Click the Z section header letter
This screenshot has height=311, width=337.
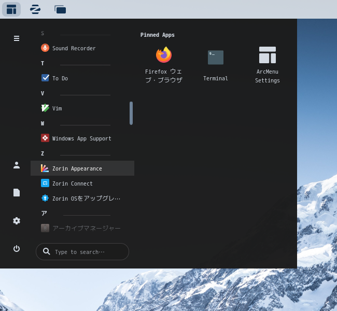pos(43,153)
